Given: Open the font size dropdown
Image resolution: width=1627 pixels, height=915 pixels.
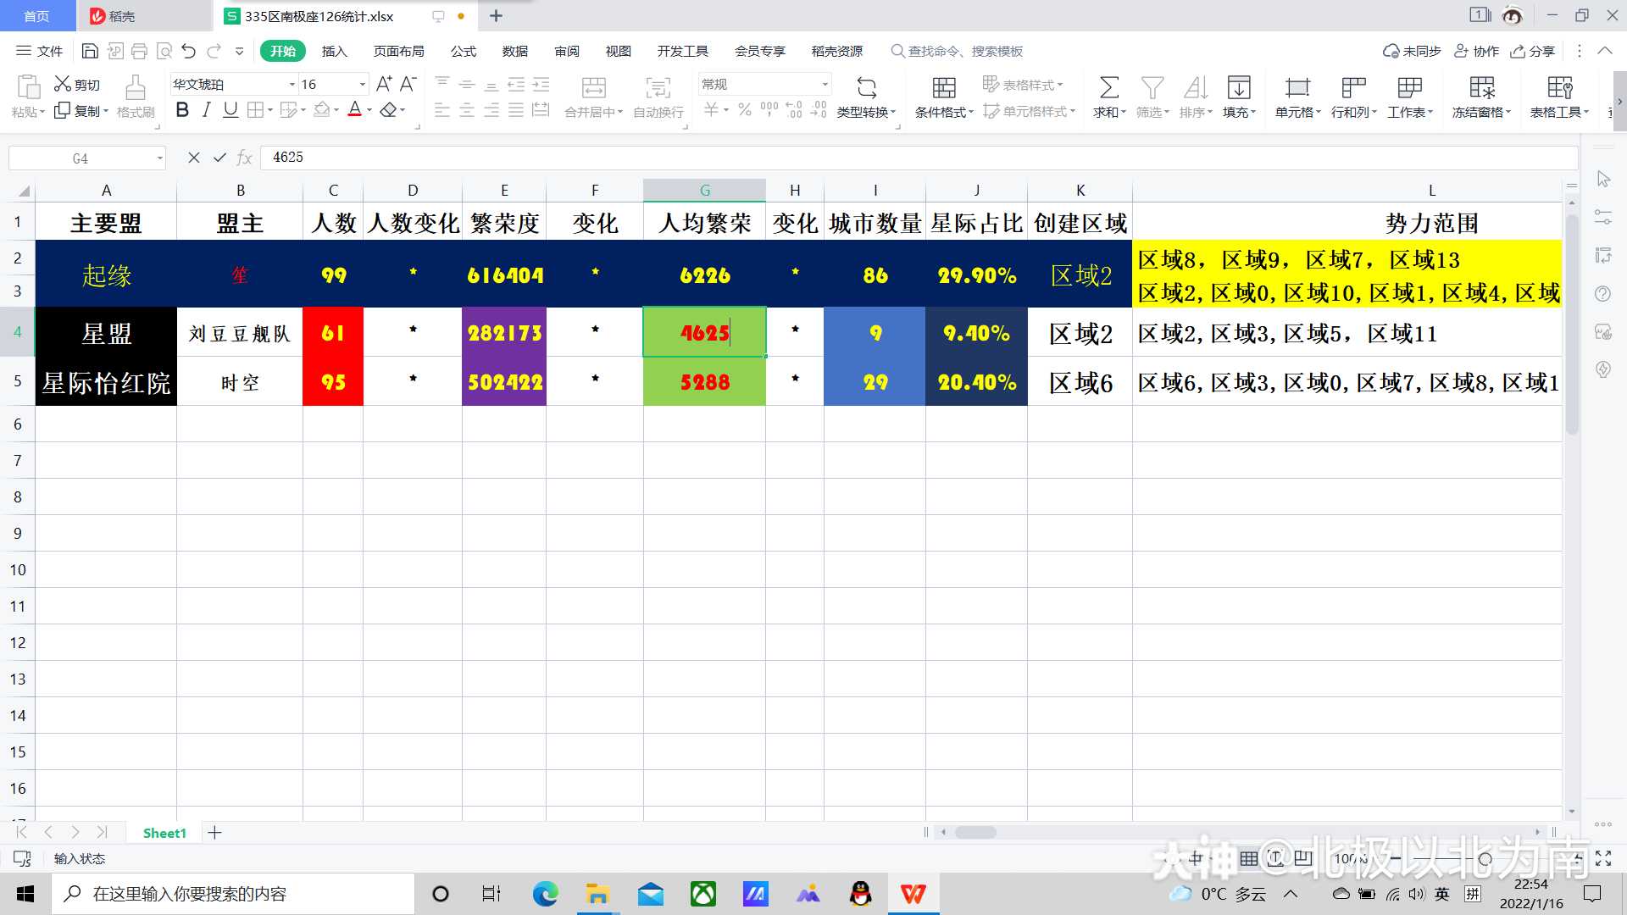Looking at the screenshot, I should (363, 84).
